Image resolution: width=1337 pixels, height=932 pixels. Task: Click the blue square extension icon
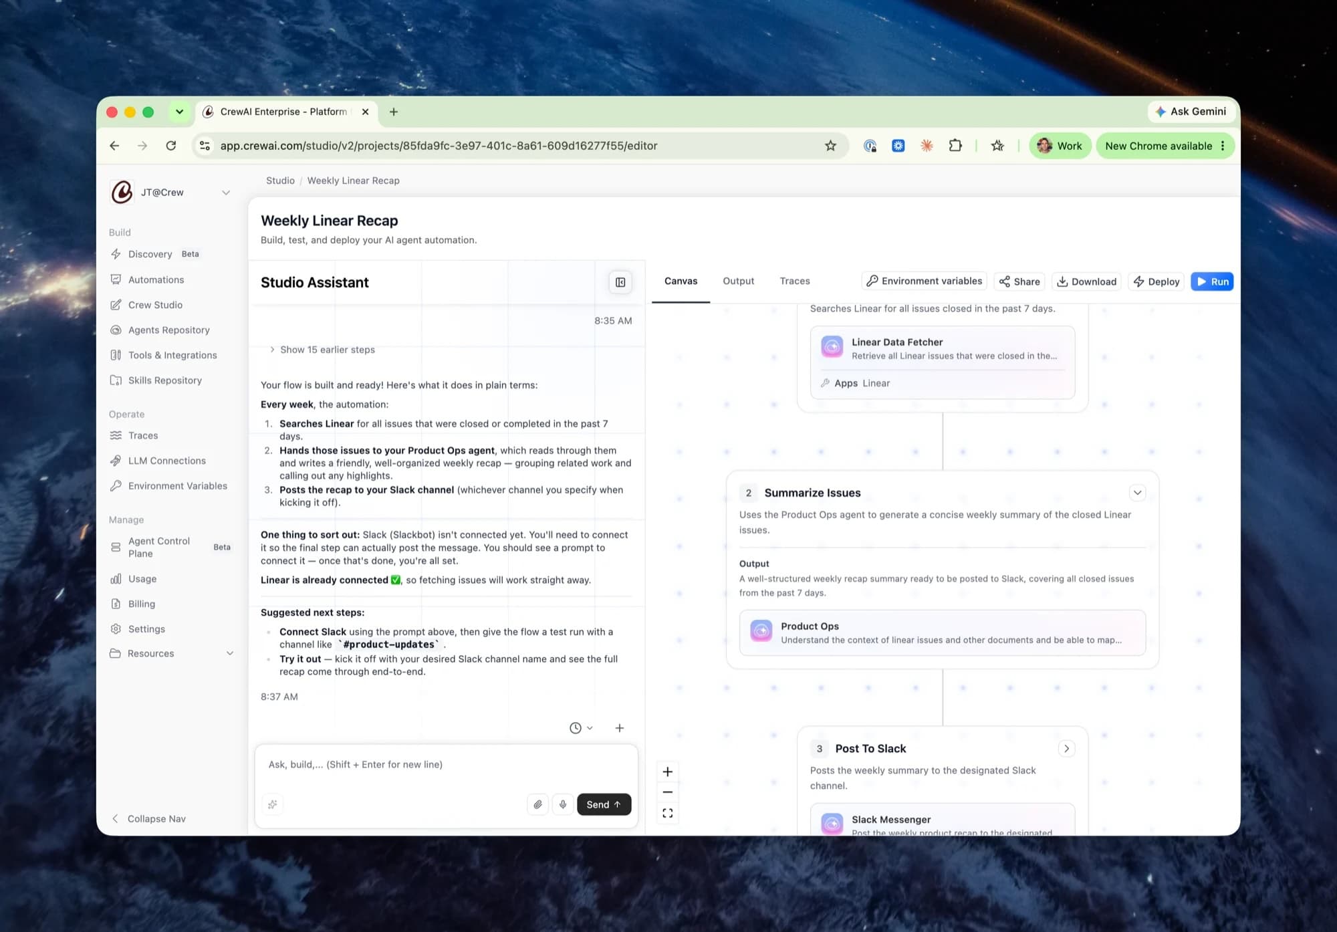(x=898, y=146)
